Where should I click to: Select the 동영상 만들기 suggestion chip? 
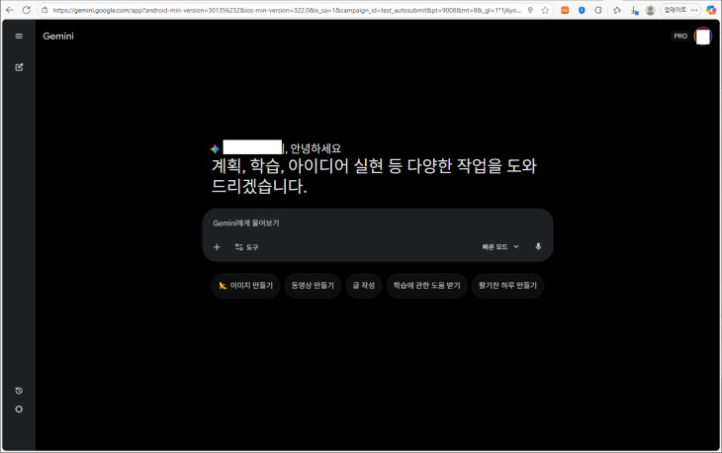click(313, 285)
